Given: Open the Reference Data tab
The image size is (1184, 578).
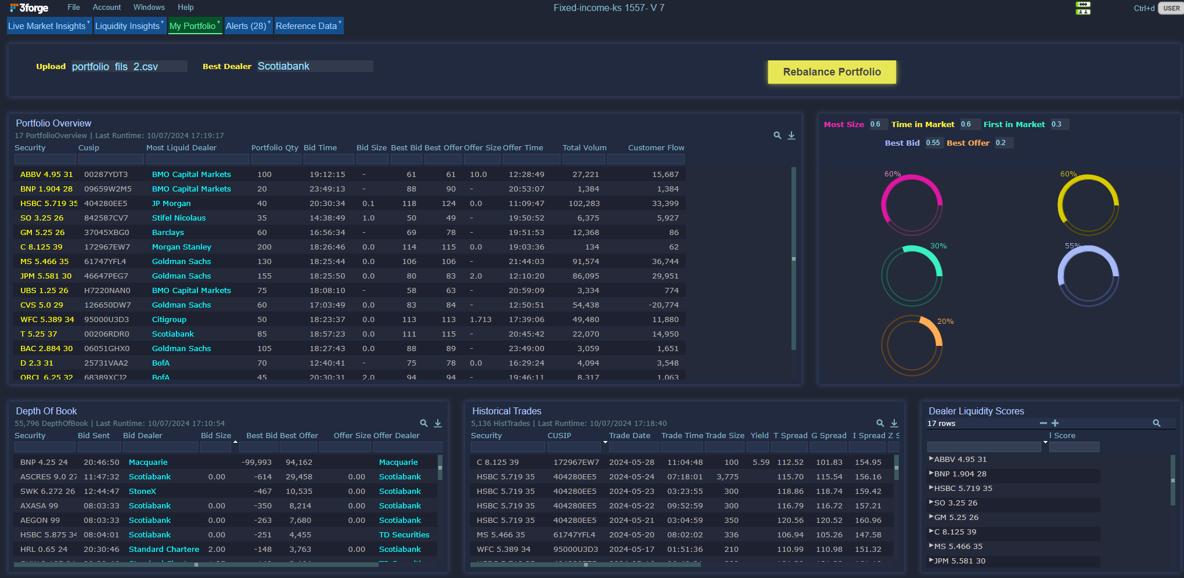Looking at the screenshot, I should click(309, 26).
